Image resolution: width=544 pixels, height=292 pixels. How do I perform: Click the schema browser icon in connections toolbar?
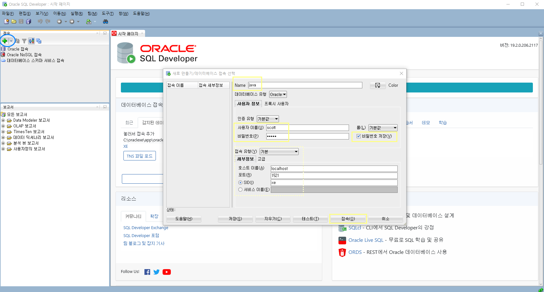click(31, 41)
